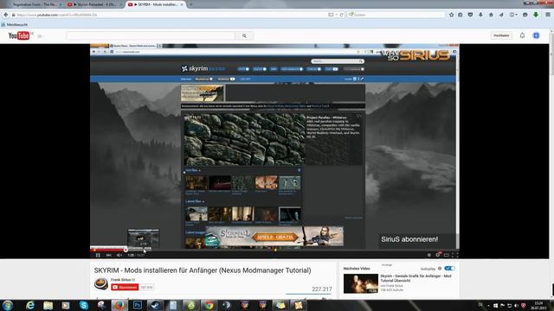
Task: Switch the player to theater mode
Action: click(447, 255)
